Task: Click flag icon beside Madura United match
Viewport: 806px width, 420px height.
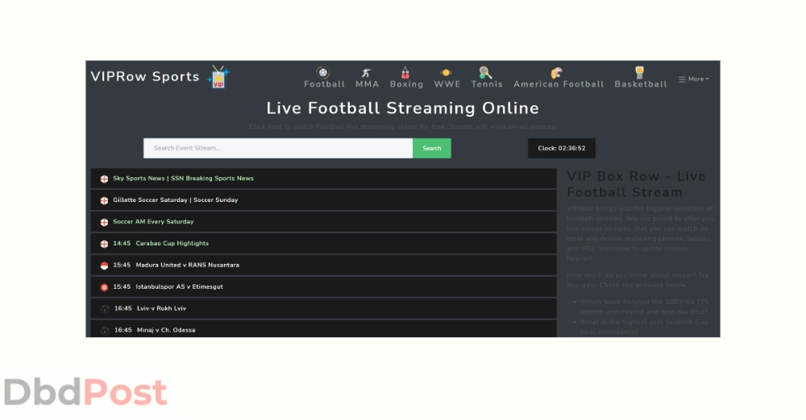Action: [x=104, y=266]
